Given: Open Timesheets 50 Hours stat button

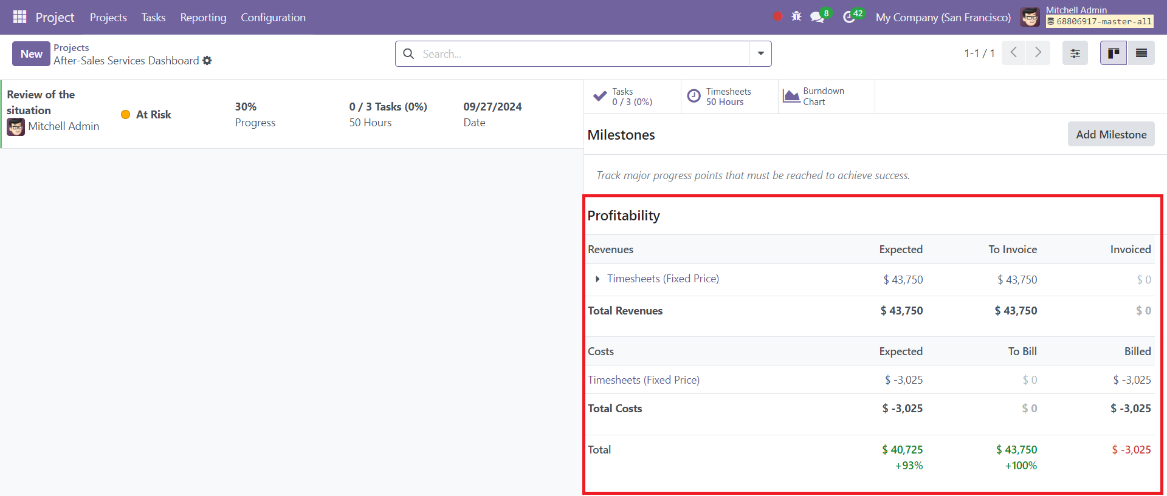Looking at the screenshot, I should coord(729,97).
